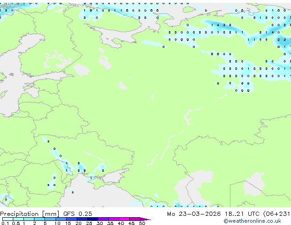Open the weatheronline.co.uk link
Image resolution: width=291 pixels, height=225 pixels.
pos(252,221)
